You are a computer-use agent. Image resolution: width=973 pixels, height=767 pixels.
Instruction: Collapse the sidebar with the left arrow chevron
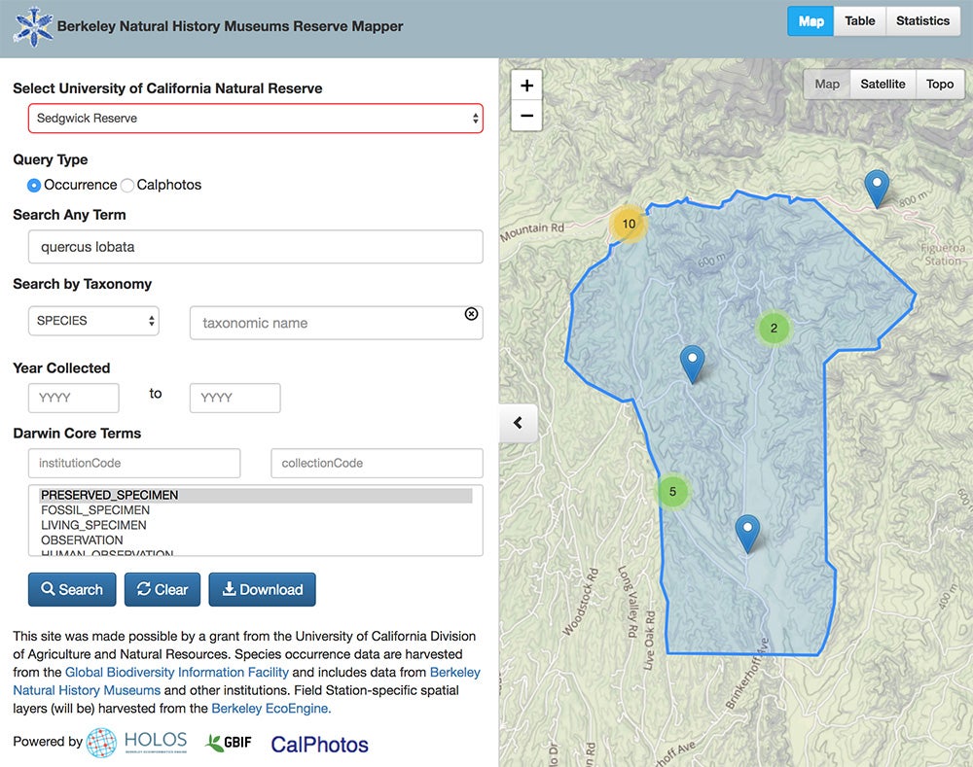point(518,423)
